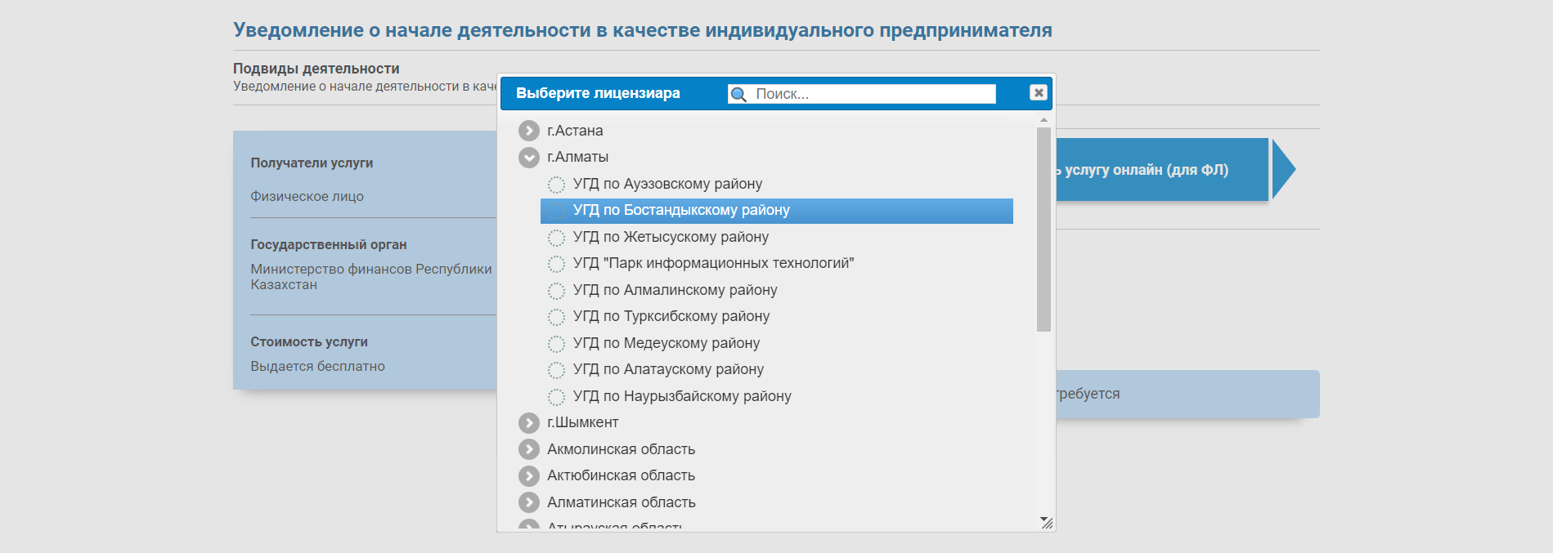Viewport: 1553px width, 553px height.
Task: Click услугу онлайн (для ФЛ) button
Action: pos(1161,170)
